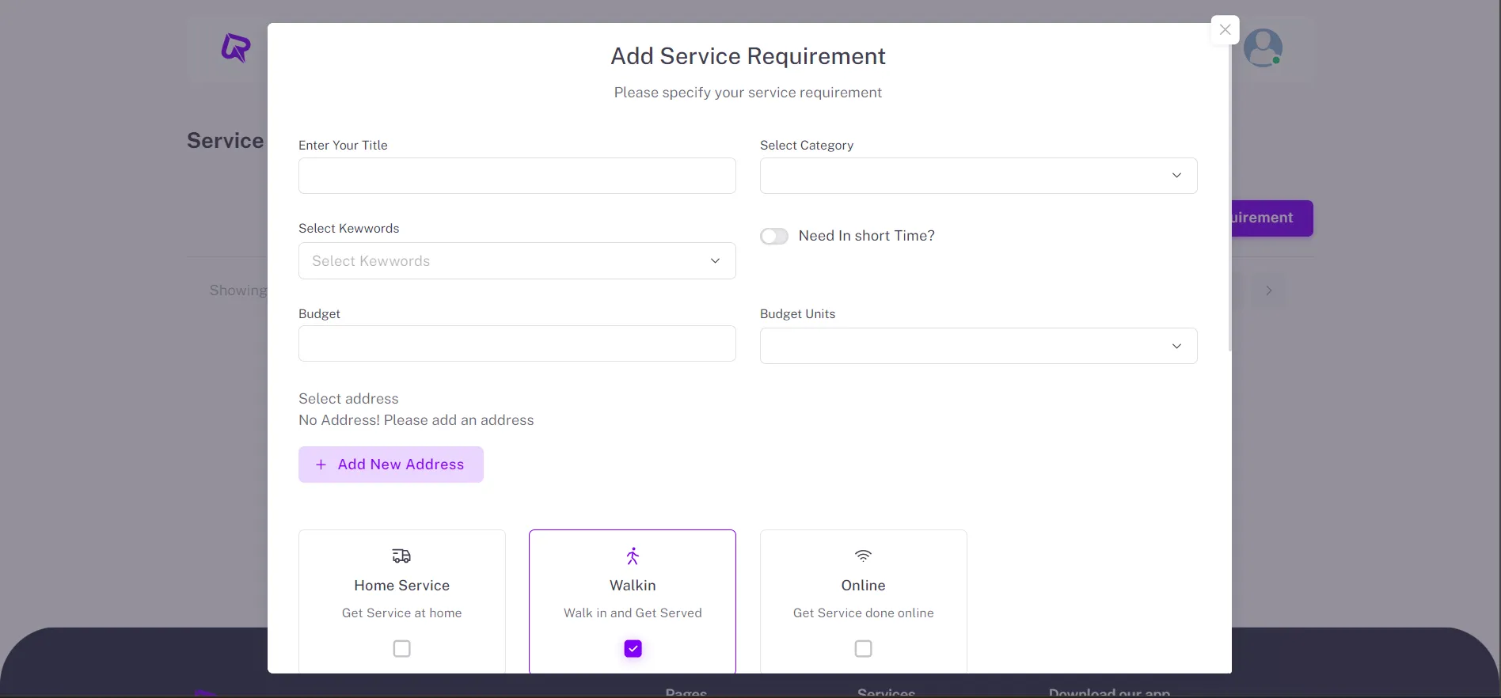Click the partially hidden Requirement button
Image resolution: width=1501 pixels, height=698 pixels.
1271,218
